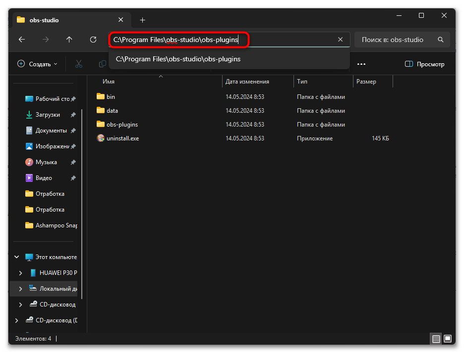
Task: Toggle the Preview pane button
Action: pyautogui.click(x=424, y=64)
